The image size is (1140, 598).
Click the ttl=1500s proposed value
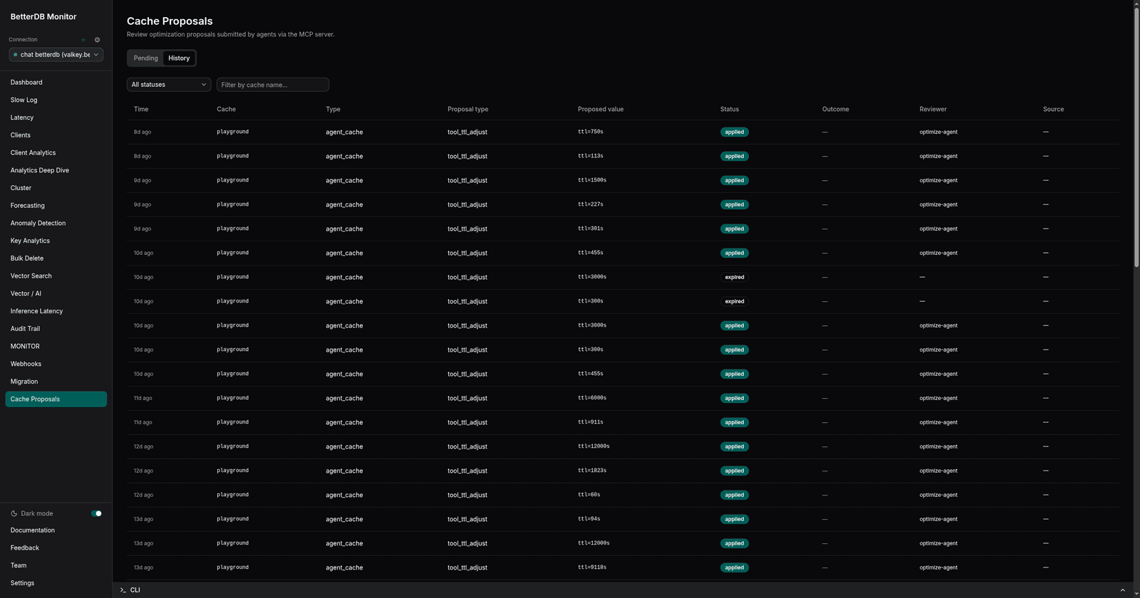click(x=592, y=180)
